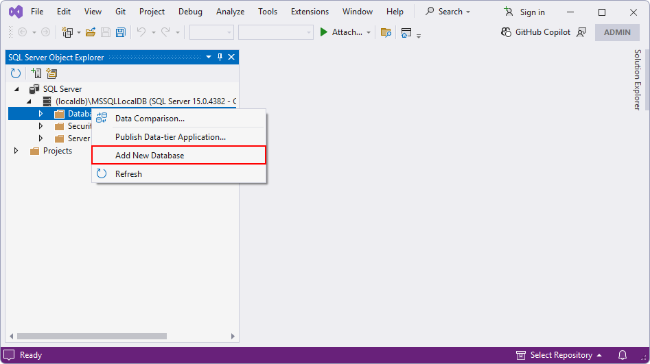The image size is (650, 364).
Task: Select the Projects tree item label
Action: point(58,151)
